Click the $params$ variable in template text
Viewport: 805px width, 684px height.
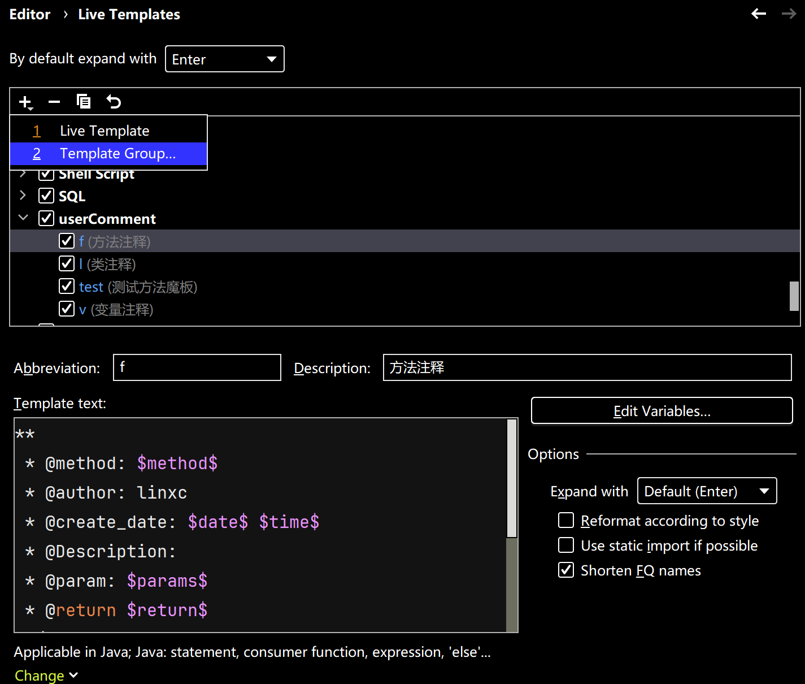167,581
